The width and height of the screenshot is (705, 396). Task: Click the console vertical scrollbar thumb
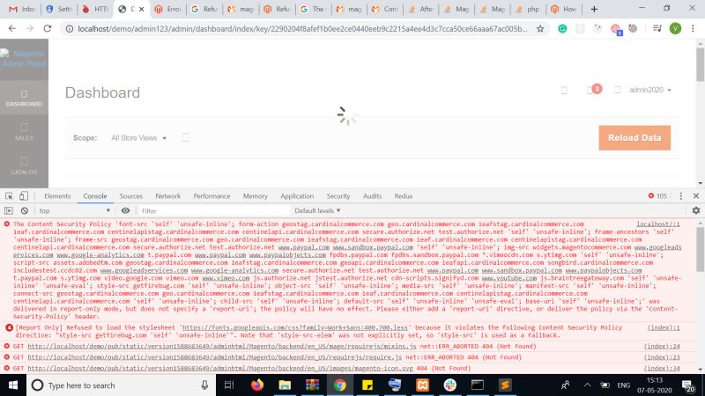(700, 249)
